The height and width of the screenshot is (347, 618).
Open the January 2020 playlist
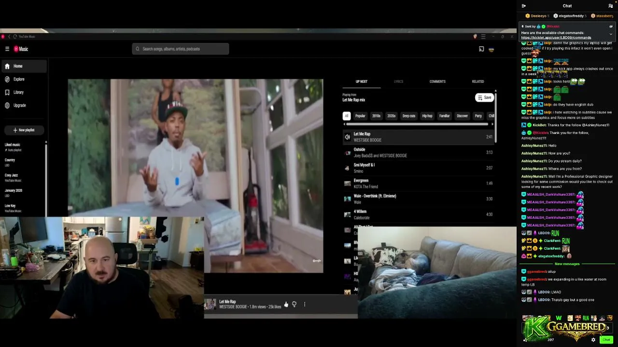pos(23,193)
